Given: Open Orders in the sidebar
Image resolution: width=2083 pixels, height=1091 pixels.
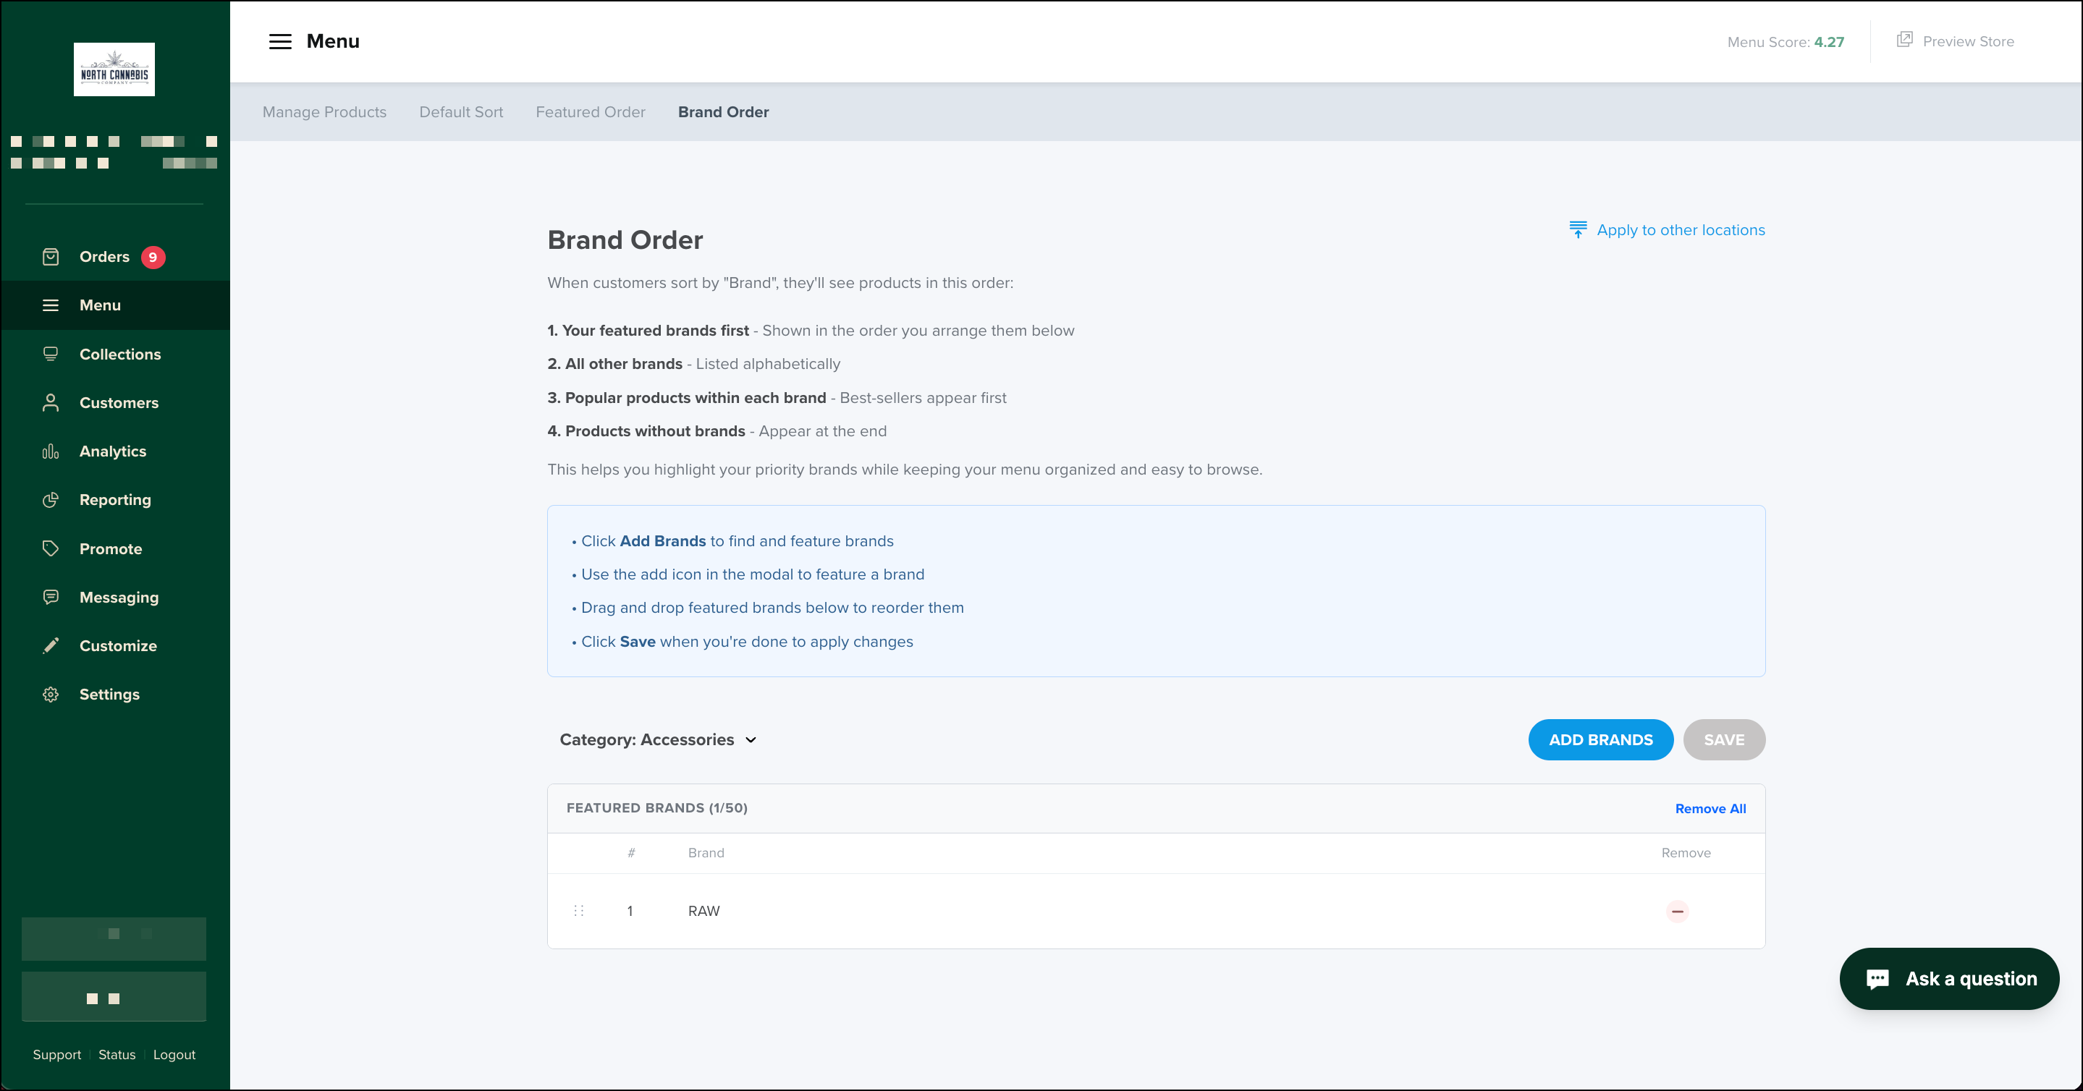Looking at the screenshot, I should 115,257.
